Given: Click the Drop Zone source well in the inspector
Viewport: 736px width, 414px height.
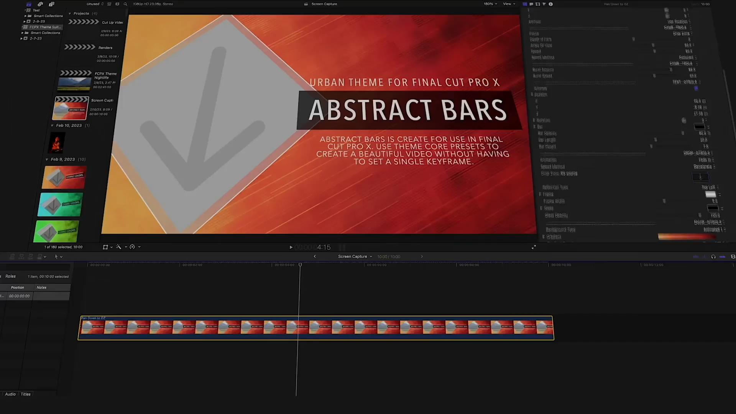Looking at the screenshot, I should click(x=700, y=177).
